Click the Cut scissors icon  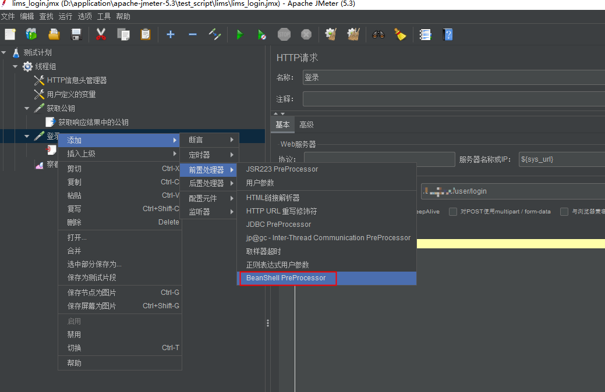[x=101, y=34]
